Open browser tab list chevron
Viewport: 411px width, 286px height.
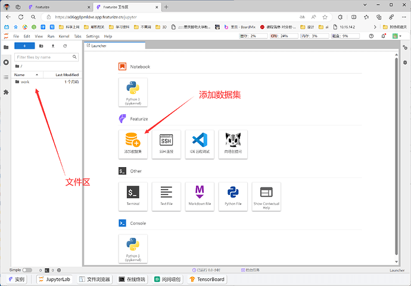coord(365,5)
